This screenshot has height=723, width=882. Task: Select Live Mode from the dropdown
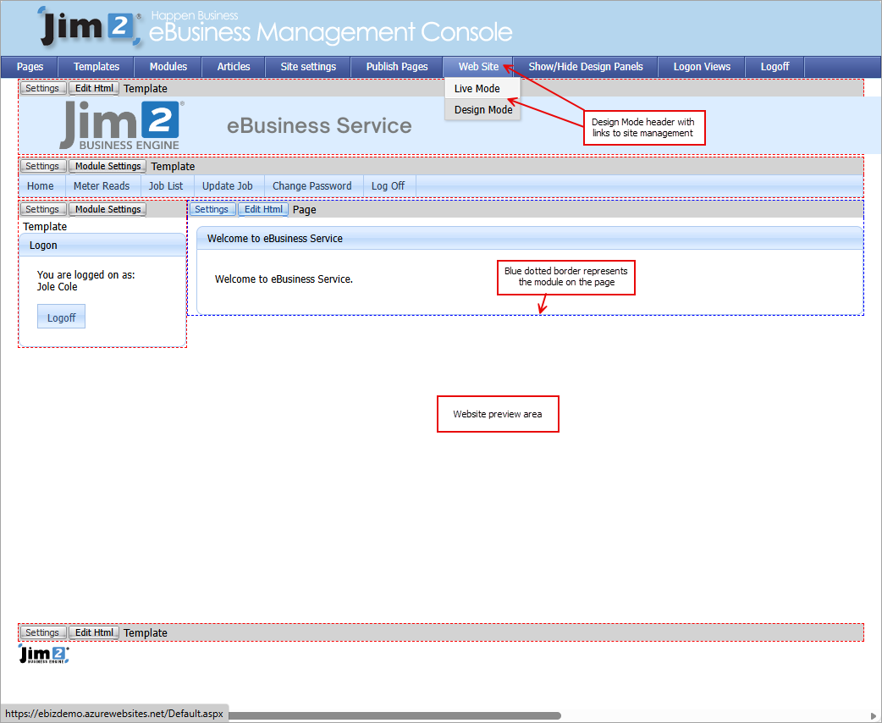(x=482, y=88)
